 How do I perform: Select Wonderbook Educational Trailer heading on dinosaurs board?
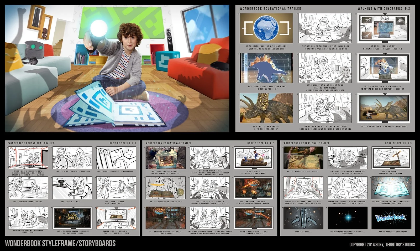pyautogui.click(x=270, y=8)
